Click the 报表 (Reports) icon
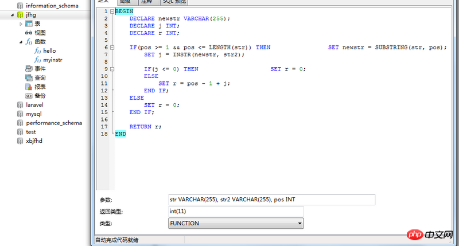 coord(29,87)
